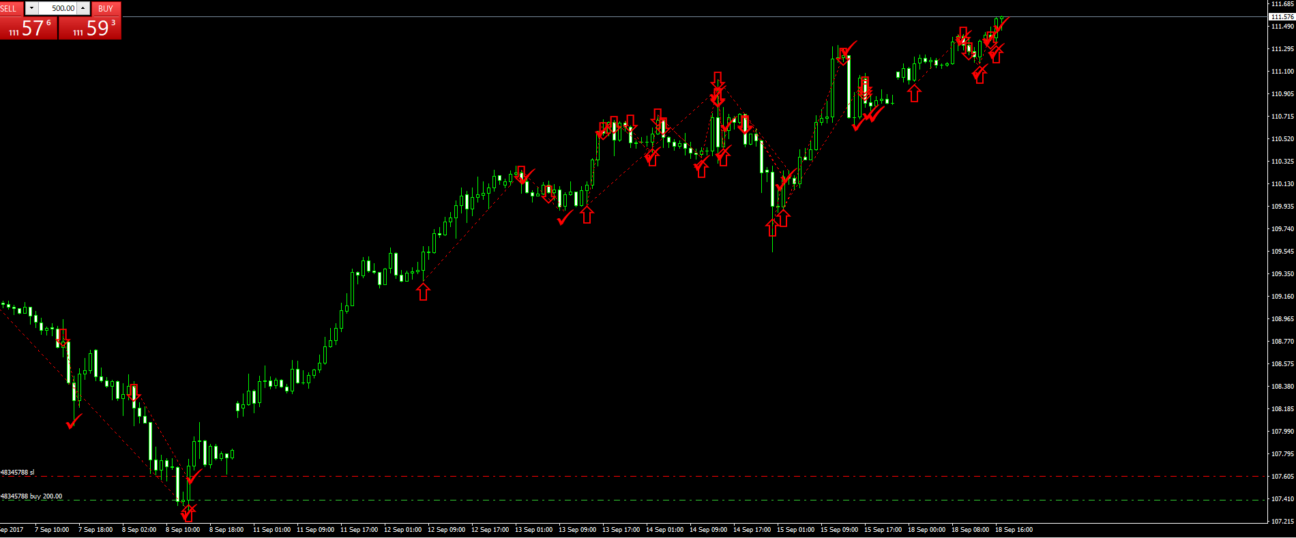This screenshot has width=1296, height=538.
Task: Click the '18 Sep 16:00' time axis label
Action: click(1014, 530)
